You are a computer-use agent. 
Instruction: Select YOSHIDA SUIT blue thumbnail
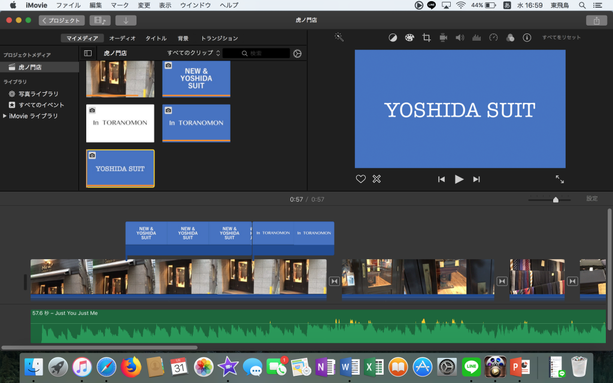click(120, 168)
